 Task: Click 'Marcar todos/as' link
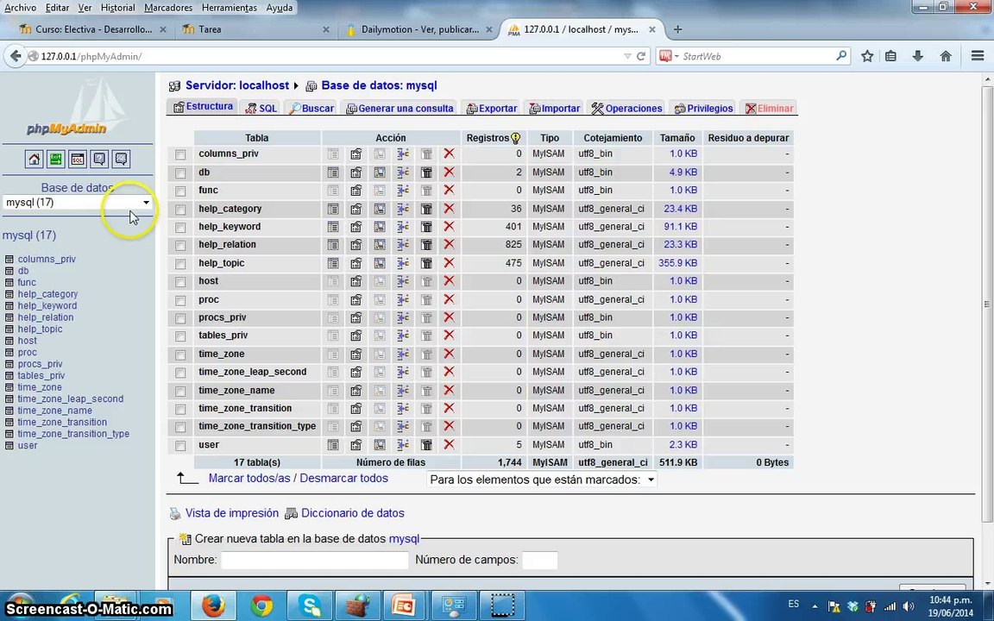(249, 479)
